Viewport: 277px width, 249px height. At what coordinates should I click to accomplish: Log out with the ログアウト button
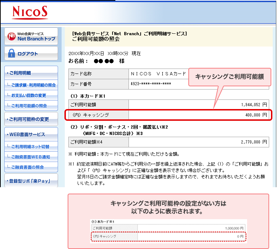31,54
